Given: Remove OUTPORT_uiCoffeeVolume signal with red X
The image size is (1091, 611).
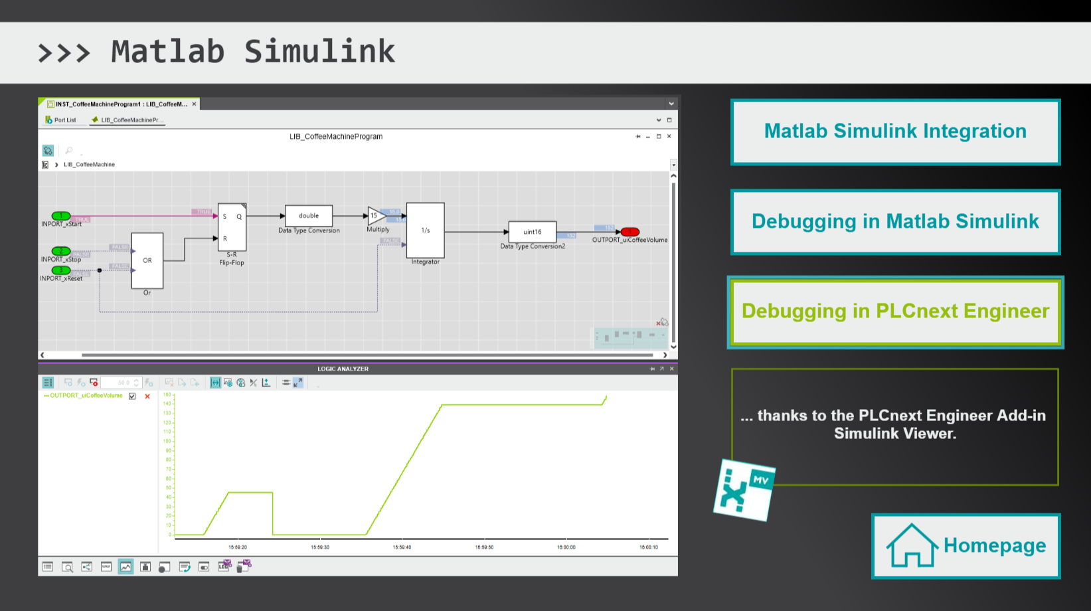Looking at the screenshot, I should (147, 396).
